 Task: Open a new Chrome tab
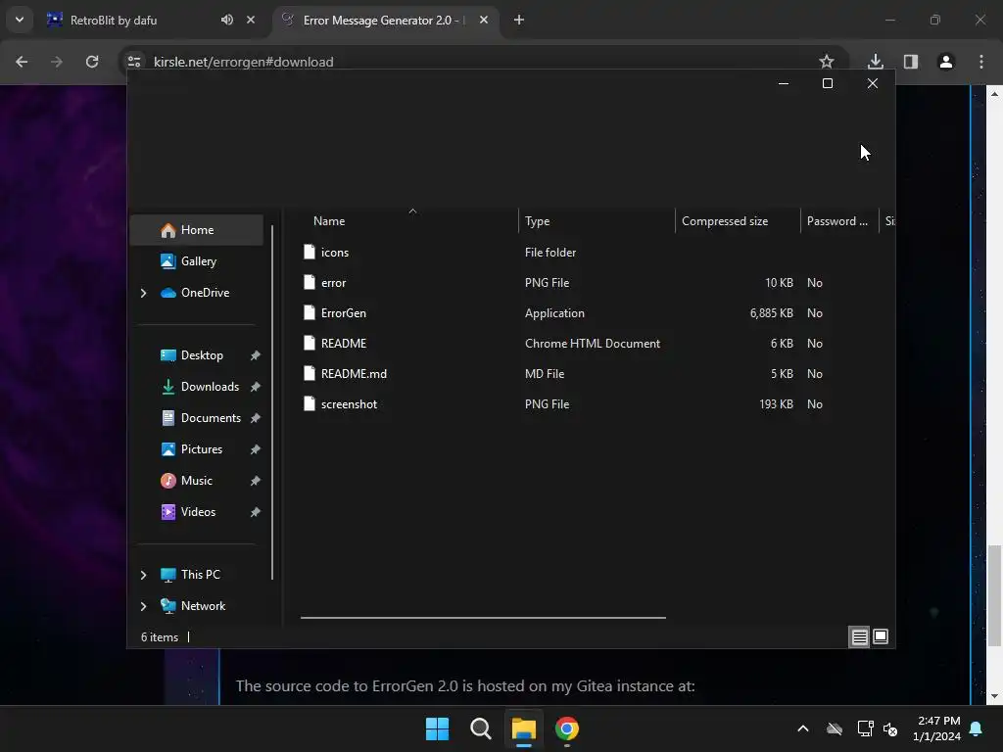click(x=519, y=20)
